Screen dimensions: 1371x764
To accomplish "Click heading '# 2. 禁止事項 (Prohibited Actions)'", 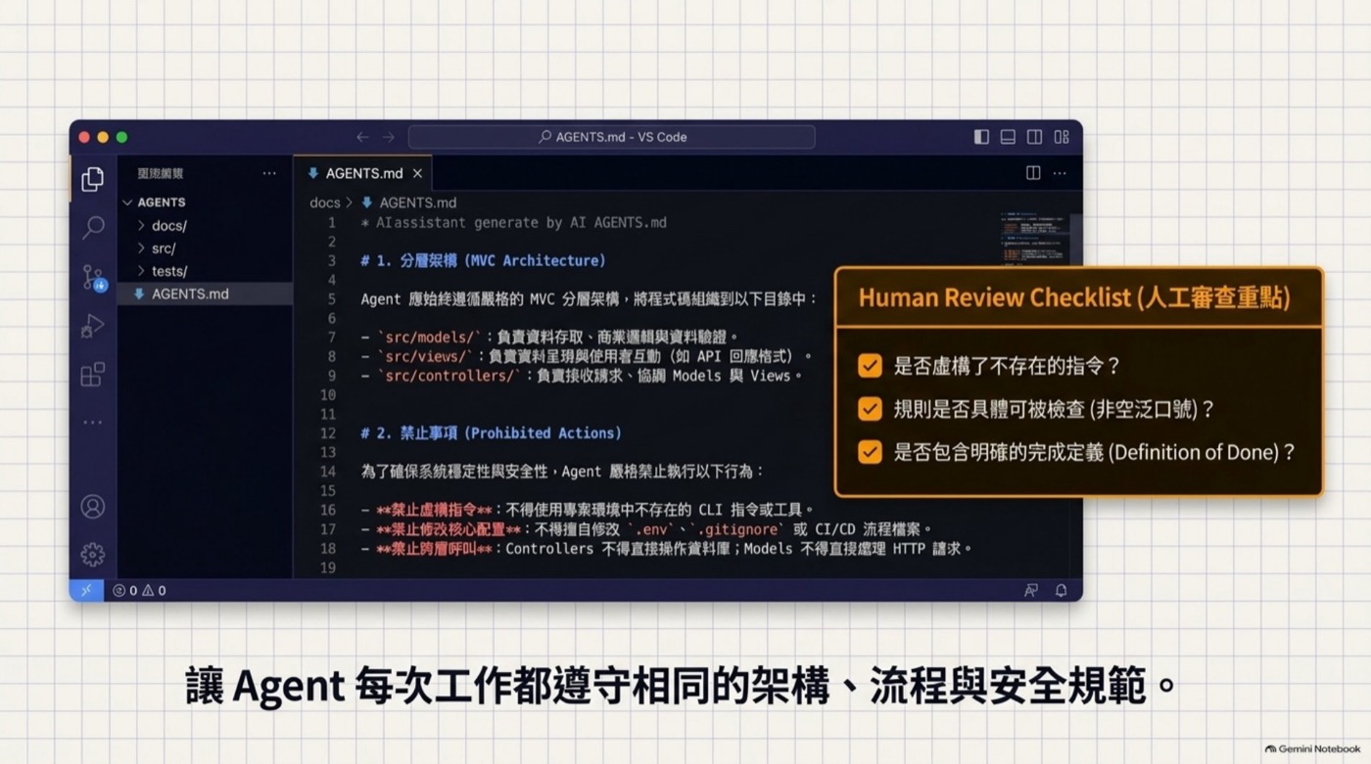I will [491, 433].
